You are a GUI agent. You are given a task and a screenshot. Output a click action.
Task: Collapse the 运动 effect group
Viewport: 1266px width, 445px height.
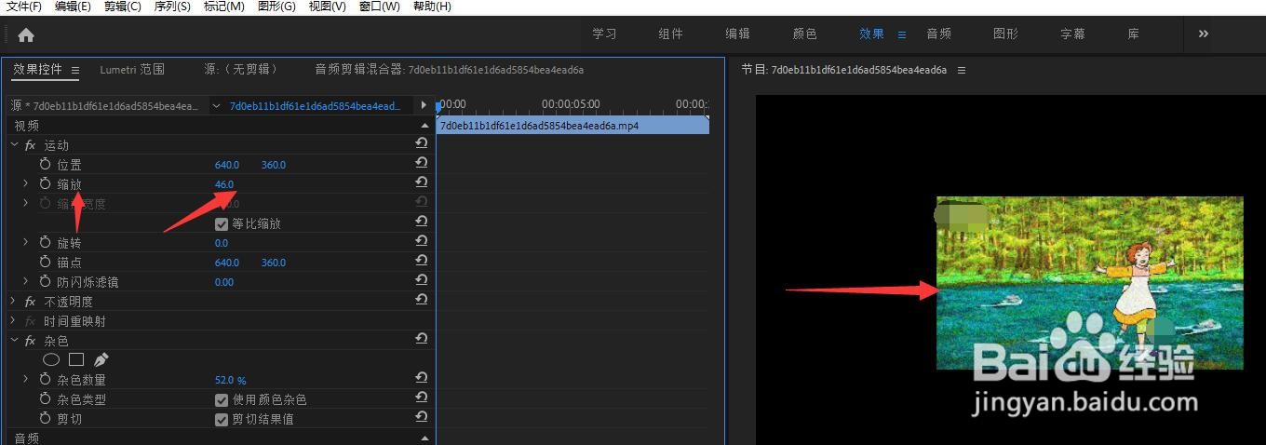coord(14,145)
